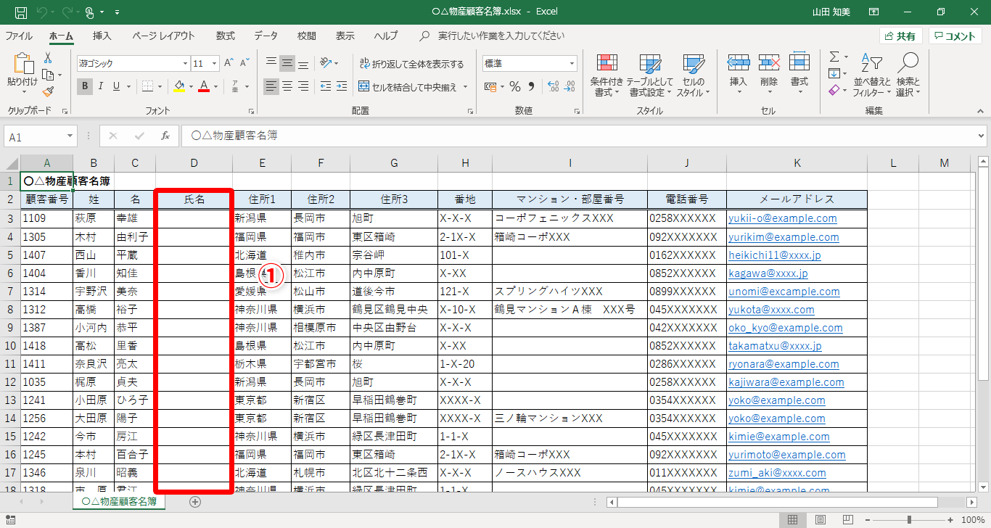Apply the red font color
The image size is (991, 528).
(205, 86)
